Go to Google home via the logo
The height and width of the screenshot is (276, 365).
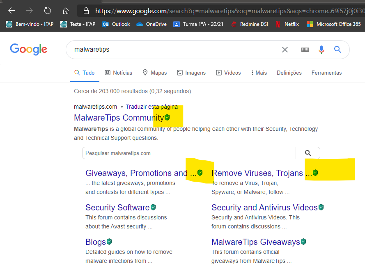[x=28, y=49]
